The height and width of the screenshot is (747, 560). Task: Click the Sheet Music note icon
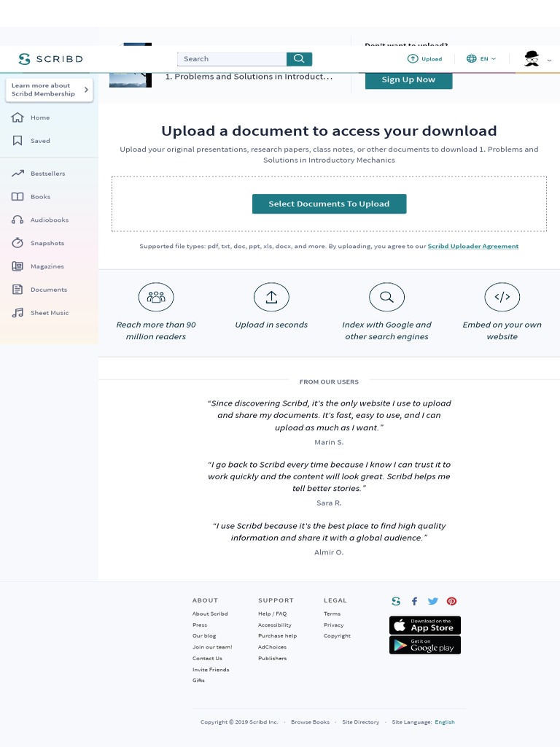coord(17,312)
